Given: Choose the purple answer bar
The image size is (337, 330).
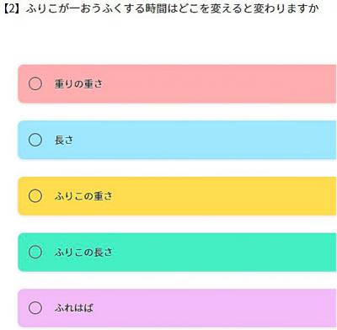Looking at the screenshot, I should pos(177,308).
